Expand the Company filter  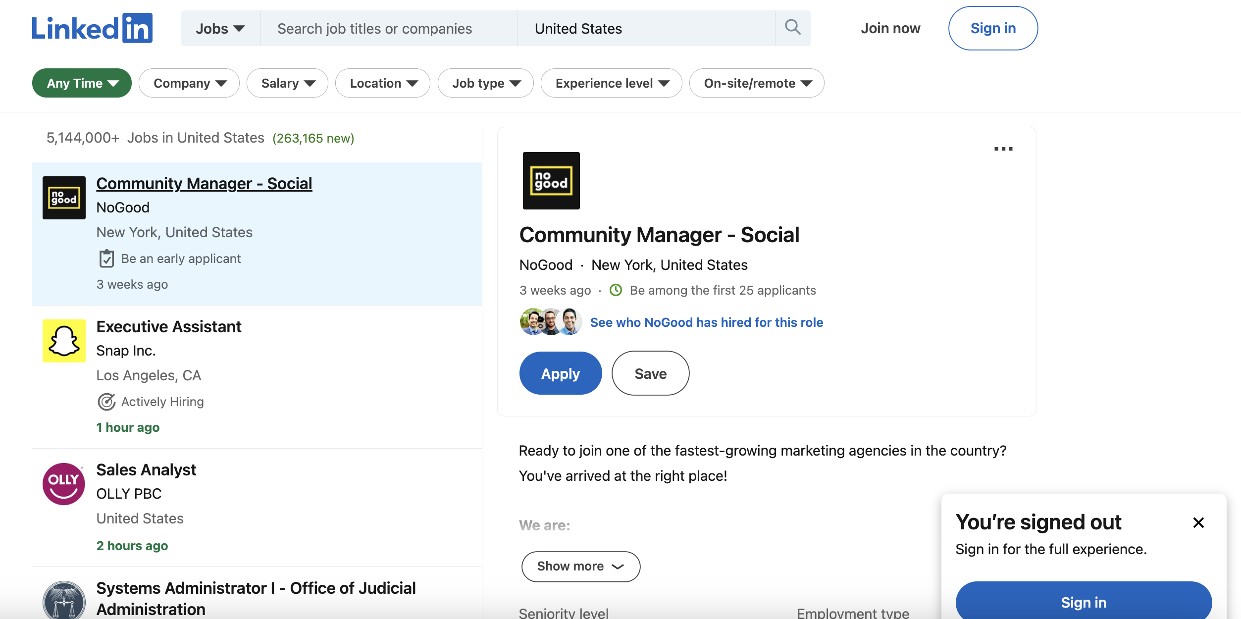(x=189, y=83)
